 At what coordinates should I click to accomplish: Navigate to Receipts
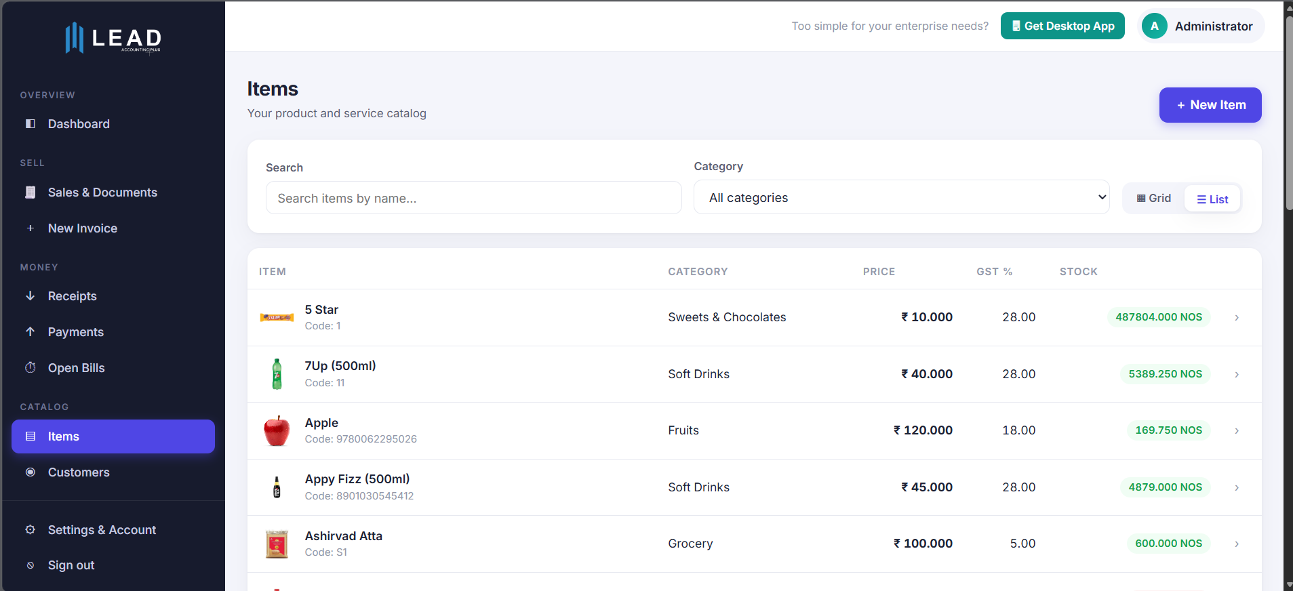point(113,296)
